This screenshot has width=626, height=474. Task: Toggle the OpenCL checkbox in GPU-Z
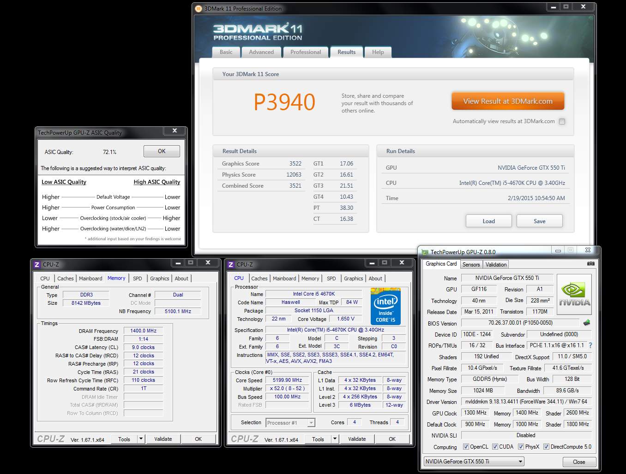[x=466, y=447]
